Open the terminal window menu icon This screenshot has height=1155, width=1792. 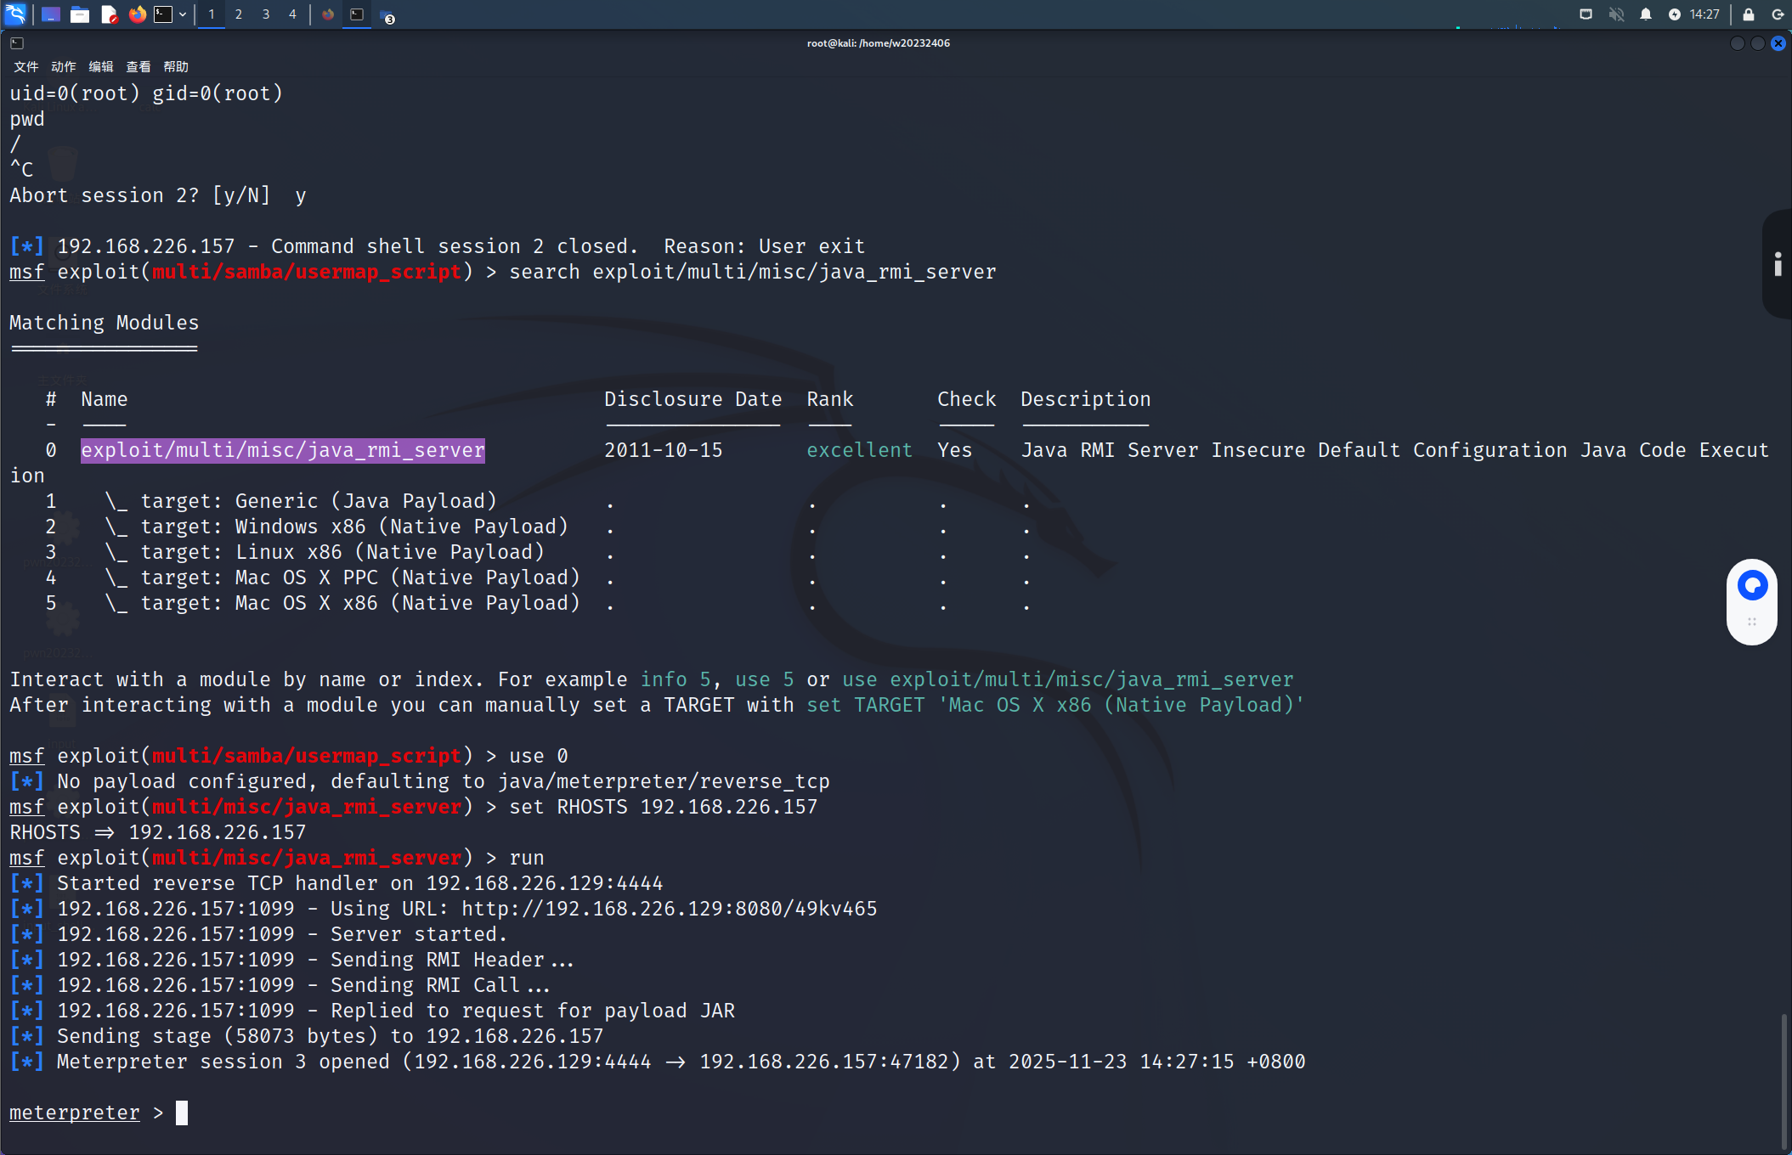click(17, 43)
